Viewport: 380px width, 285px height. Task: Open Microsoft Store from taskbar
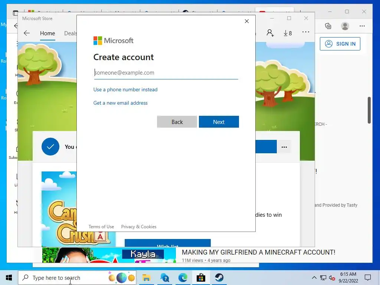pos(201,278)
